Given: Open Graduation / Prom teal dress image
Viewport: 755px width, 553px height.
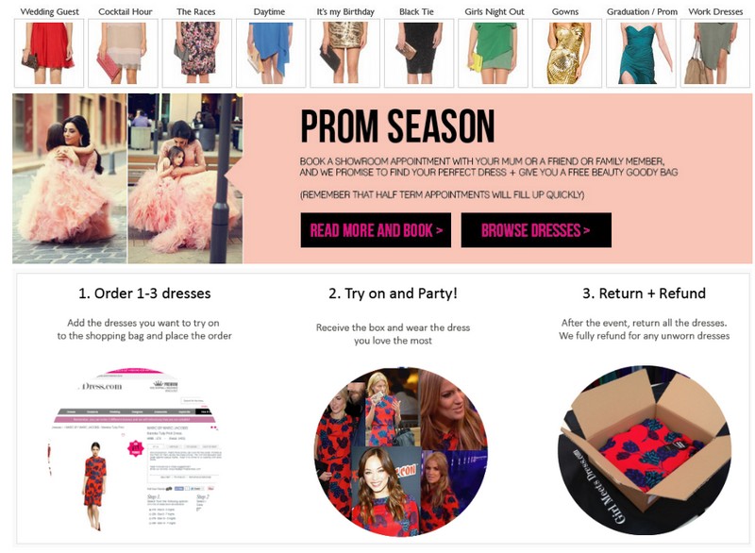Looking at the screenshot, I should 641,53.
